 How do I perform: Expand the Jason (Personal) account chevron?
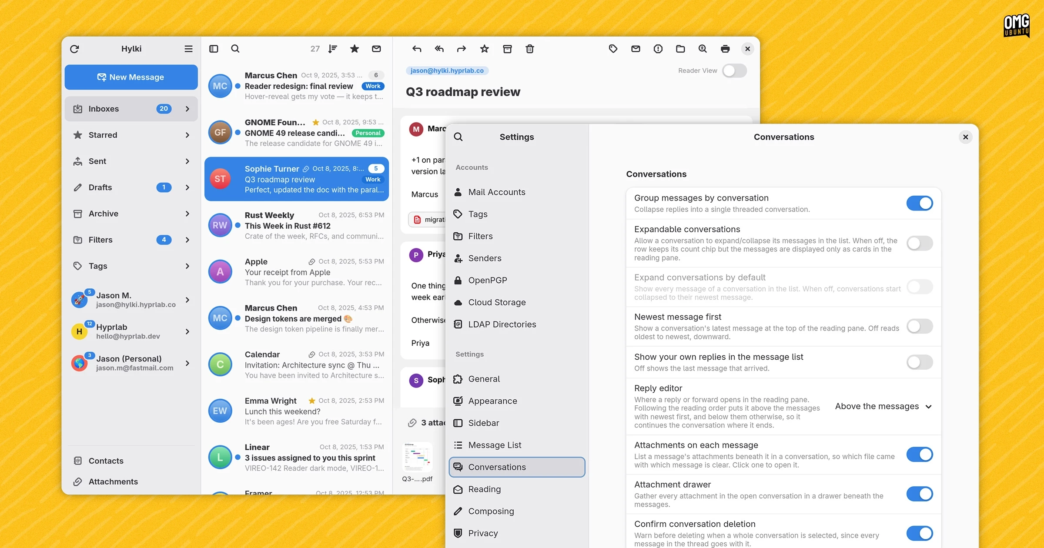tap(187, 363)
